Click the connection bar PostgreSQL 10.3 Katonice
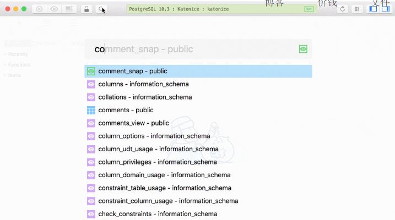Viewport: 395px width, 220px height. (x=221, y=9)
